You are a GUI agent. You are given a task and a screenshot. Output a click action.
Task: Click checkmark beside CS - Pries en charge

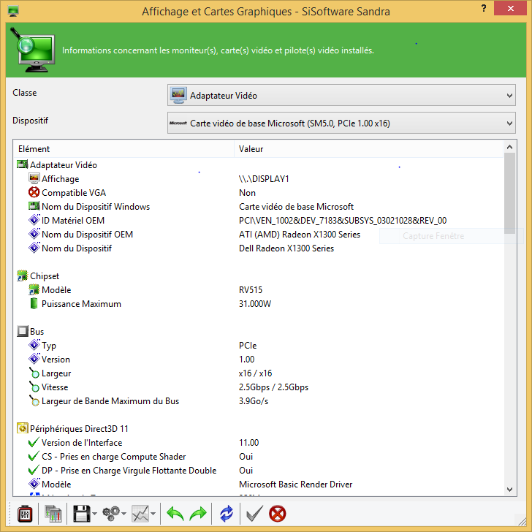[34, 456]
